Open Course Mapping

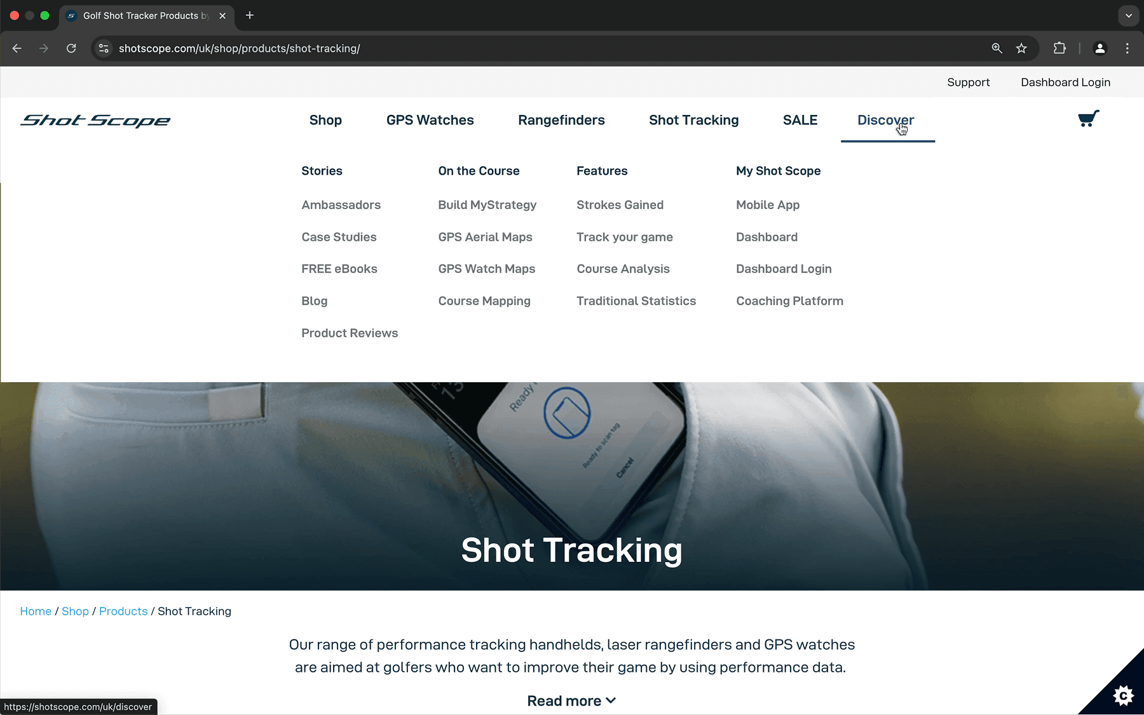(484, 301)
